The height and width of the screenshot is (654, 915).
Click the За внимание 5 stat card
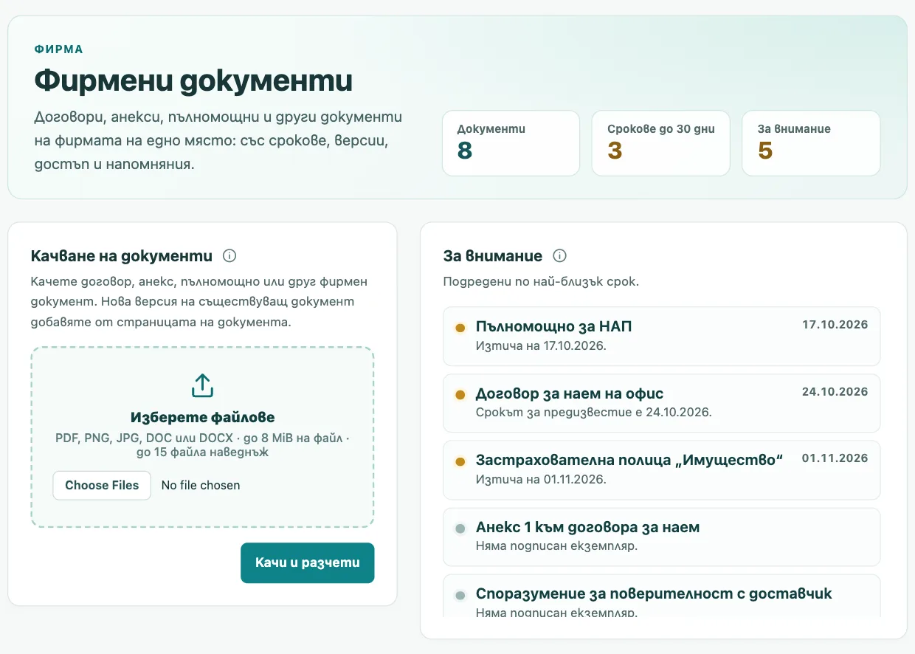811,143
